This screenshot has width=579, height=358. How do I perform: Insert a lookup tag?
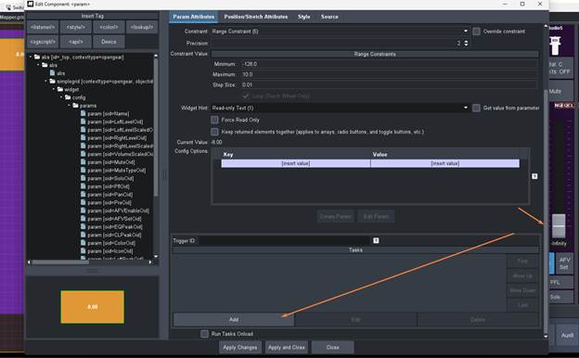pos(142,27)
